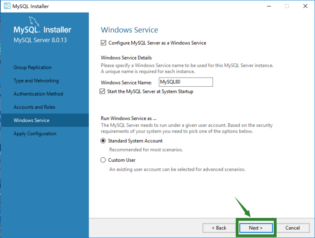315x238 pixels.
Task: Go to Type and Networking step
Action: 36,81
